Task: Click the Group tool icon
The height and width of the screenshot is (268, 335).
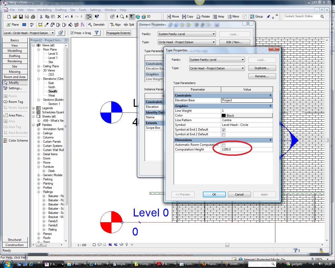Action: pyautogui.click(x=252, y=16)
